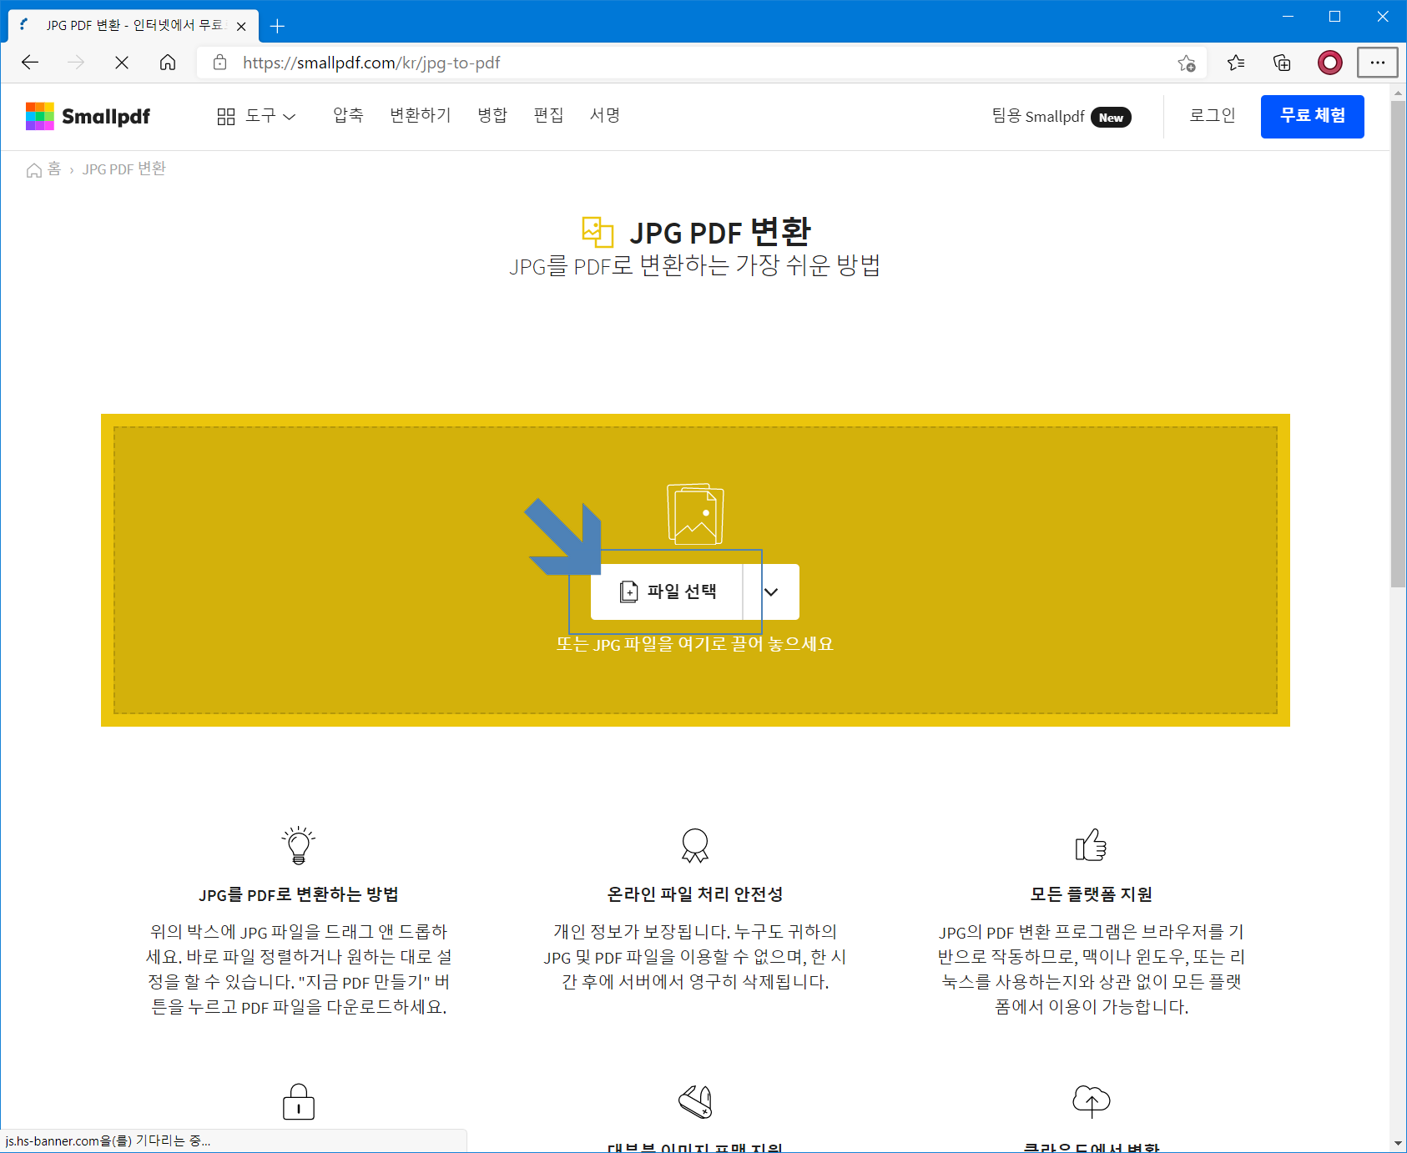This screenshot has width=1407, height=1153.
Task: Click the image stack icon in drop zone
Action: click(x=695, y=514)
